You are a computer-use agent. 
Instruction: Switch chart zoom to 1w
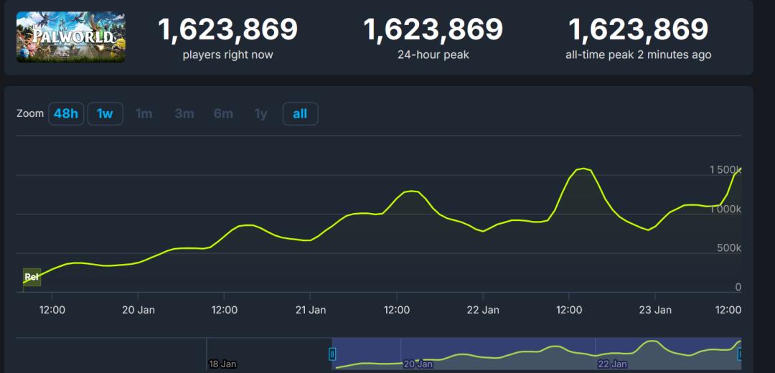[105, 113]
